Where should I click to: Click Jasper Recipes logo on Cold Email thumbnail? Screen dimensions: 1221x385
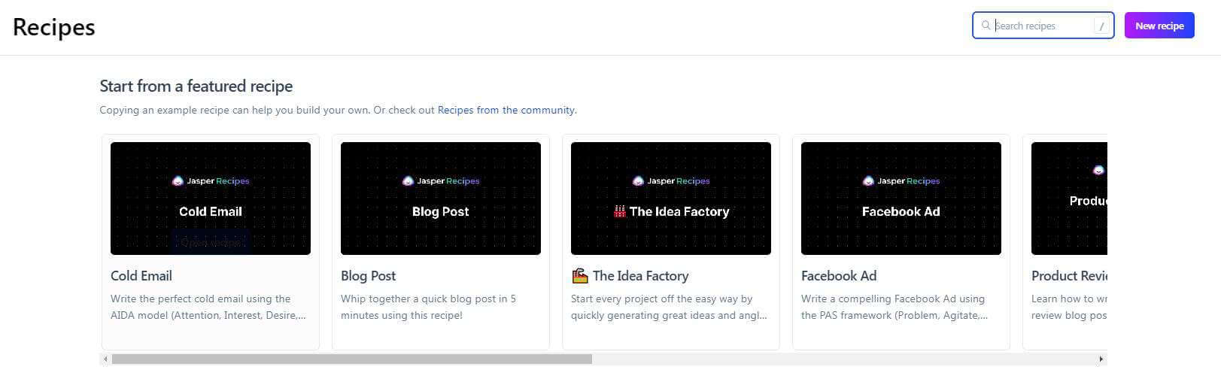pyautogui.click(x=211, y=180)
